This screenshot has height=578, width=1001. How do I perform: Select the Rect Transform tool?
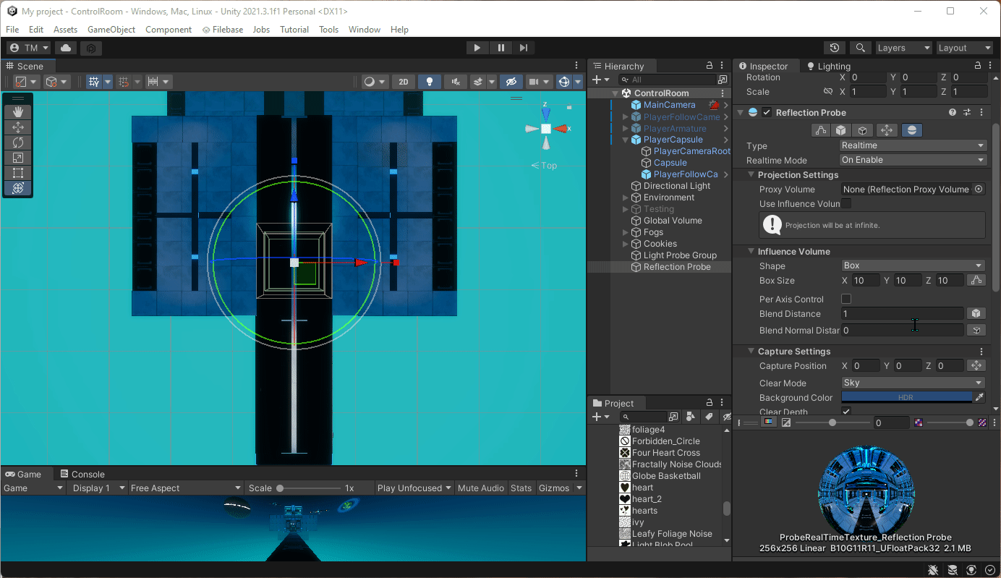(16, 172)
